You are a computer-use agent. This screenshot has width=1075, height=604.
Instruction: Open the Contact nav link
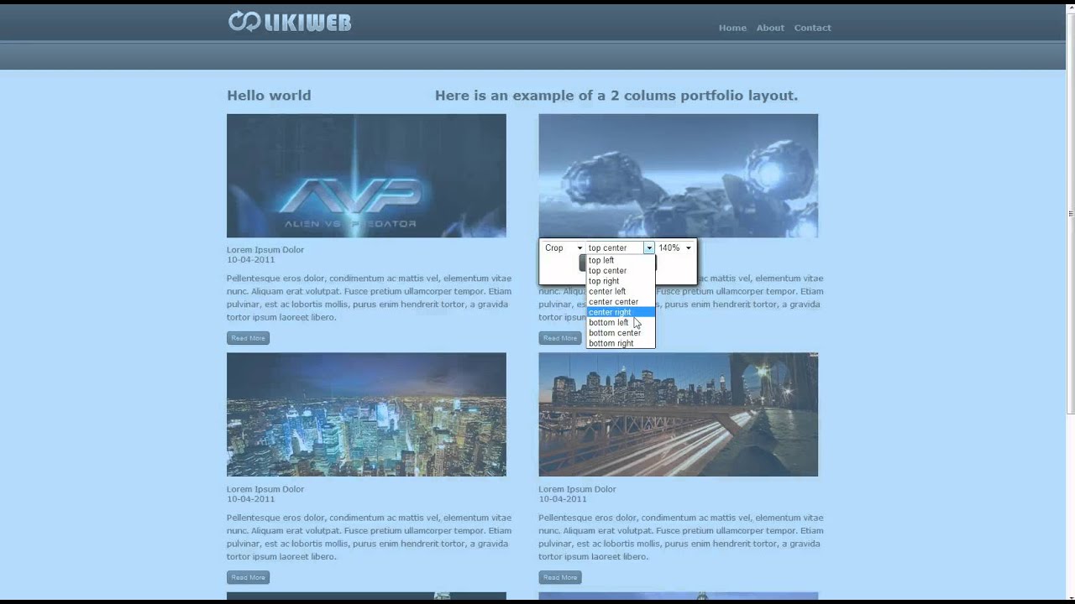(x=813, y=28)
